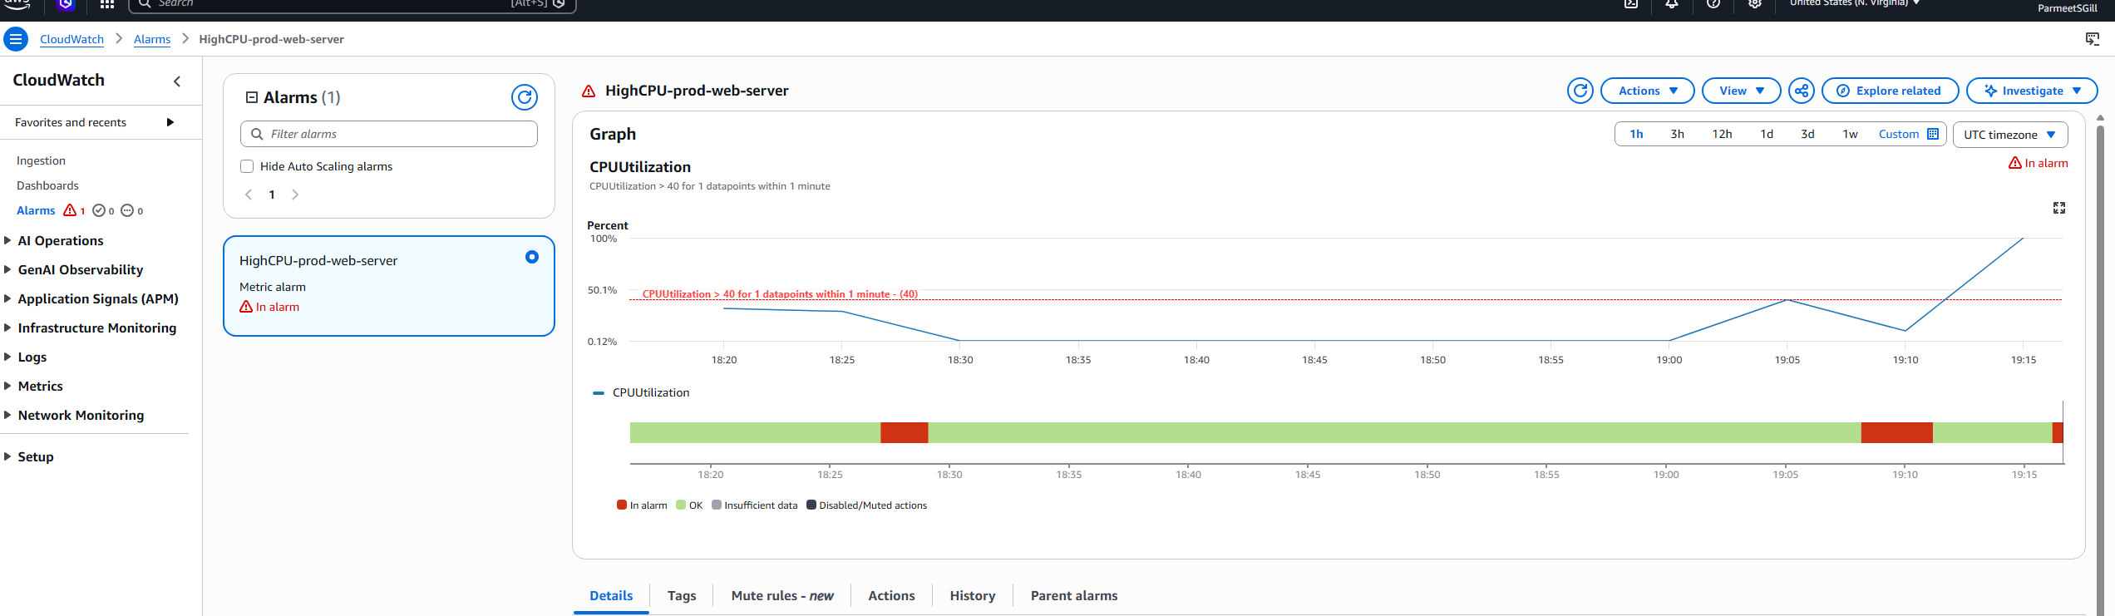Click the in-alarm count icon beside Alarms
The image size is (2115, 616).
click(x=70, y=210)
